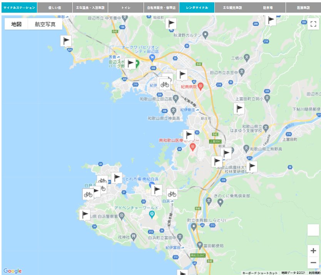This screenshot has height=275, width=321.
Task: Click the Street View pegman box
Action: tap(313, 230)
